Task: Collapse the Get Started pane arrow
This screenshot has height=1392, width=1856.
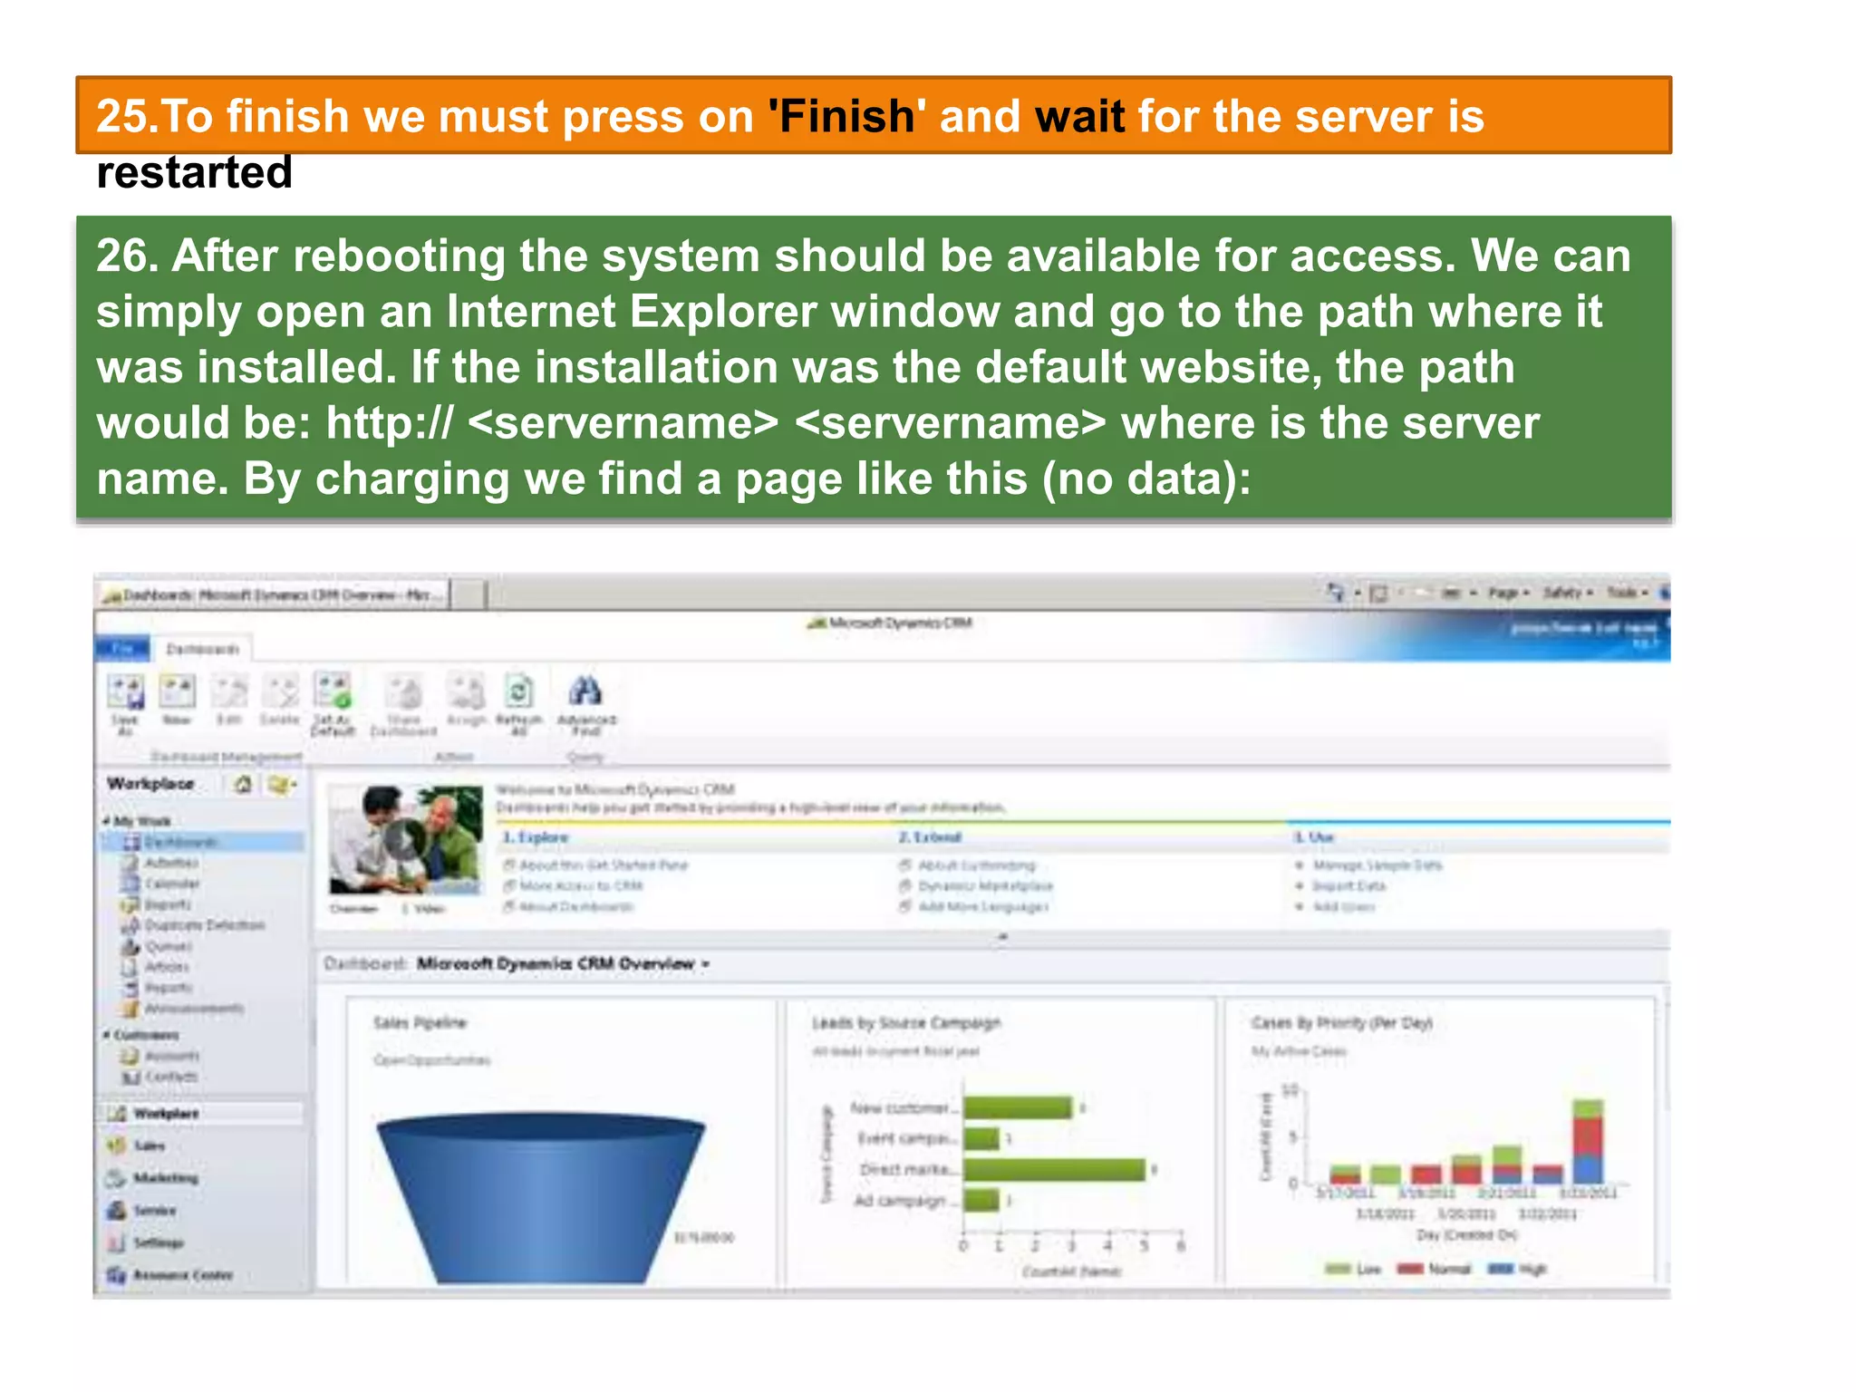Action: click(1002, 937)
